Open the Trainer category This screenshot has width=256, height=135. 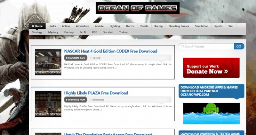[x=124, y=32]
